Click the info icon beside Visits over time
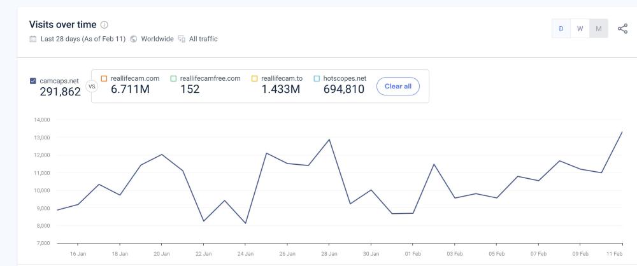Image resolution: width=637 pixels, height=266 pixels. (104, 25)
